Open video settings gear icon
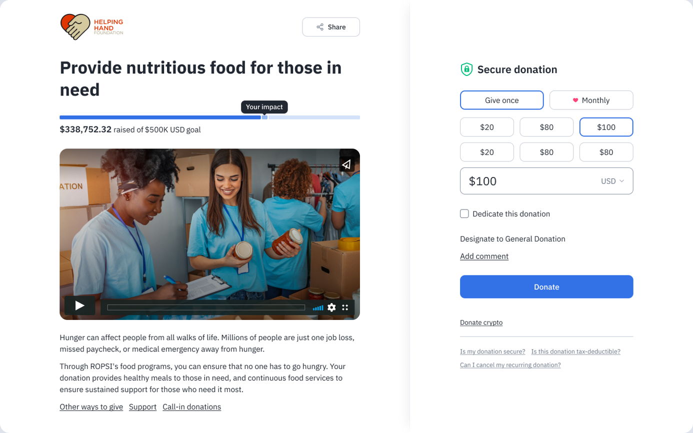The image size is (693, 433). click(x=331, y=307)
